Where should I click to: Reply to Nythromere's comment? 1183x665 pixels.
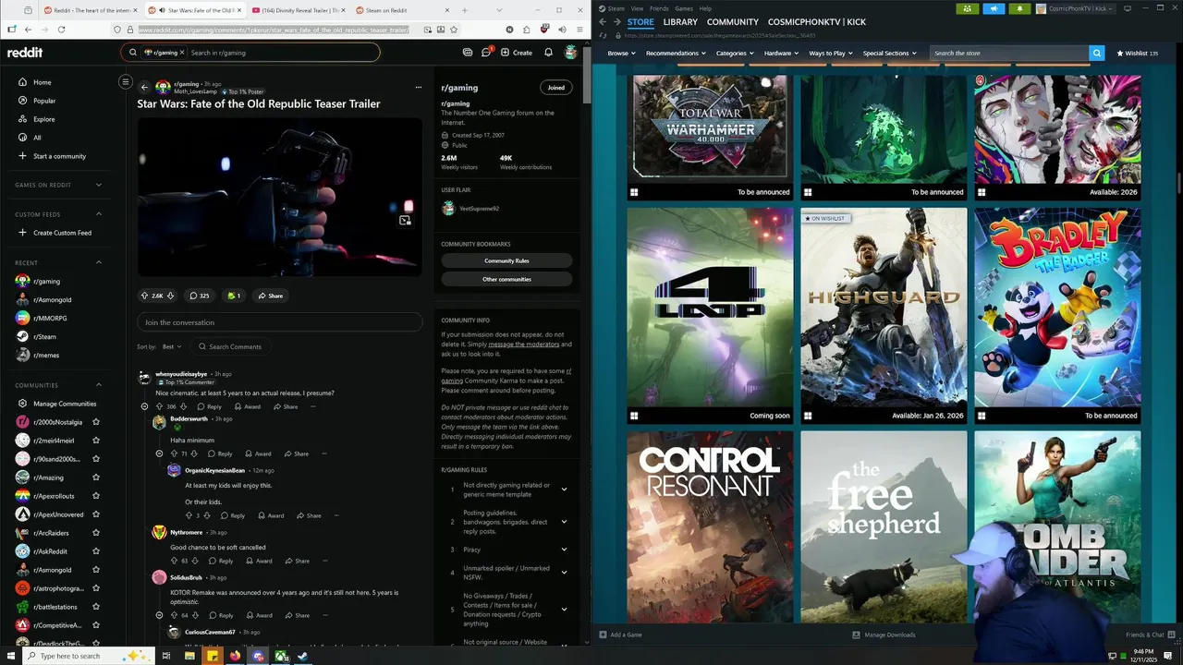(220, 561)
